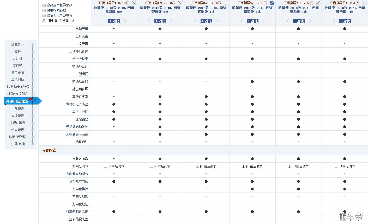This screenshot has height=224, width=368.
Task: Jump to 变速箱 in sidebar
Action: 17,66
